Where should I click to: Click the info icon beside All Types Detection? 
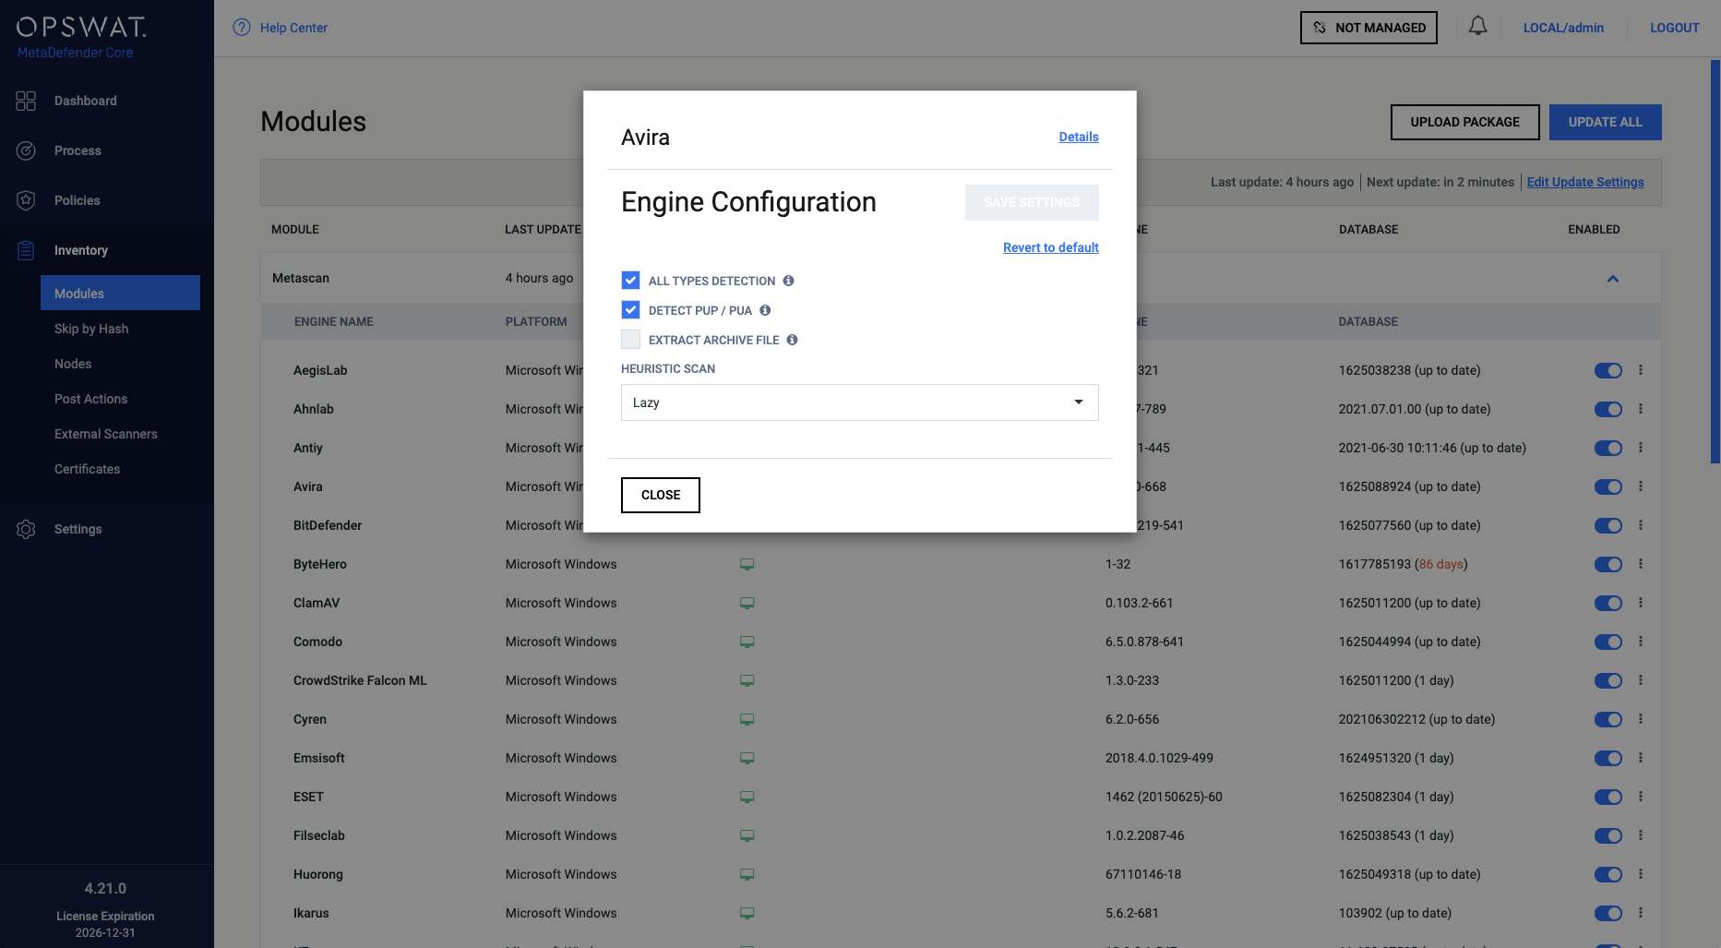click(x=788, y=281)
